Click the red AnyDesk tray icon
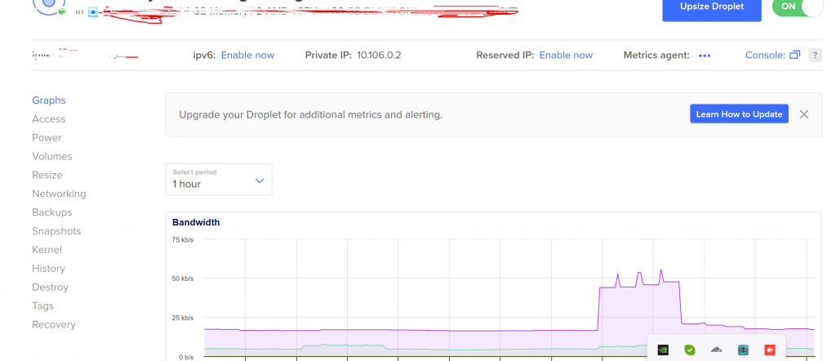 click(769, 350)
